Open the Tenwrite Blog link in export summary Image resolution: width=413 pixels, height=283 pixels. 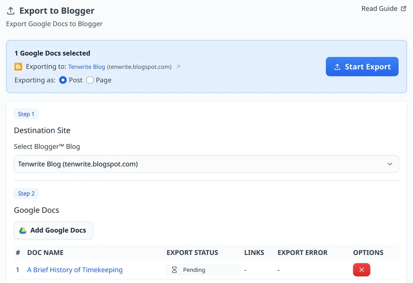[86, 67]
